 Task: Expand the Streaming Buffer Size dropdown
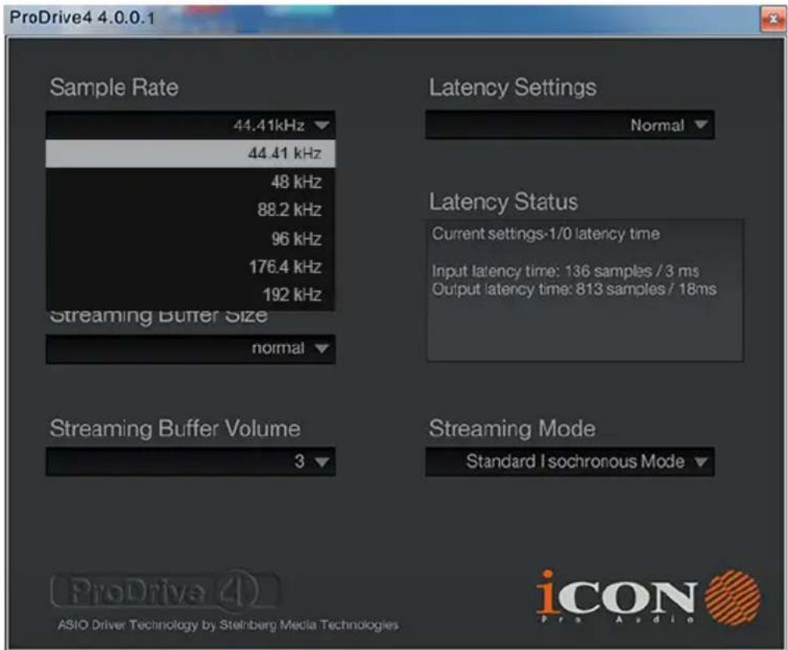191,348
